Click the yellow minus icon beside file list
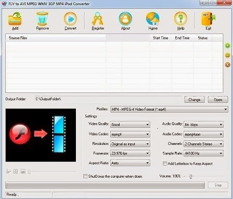Image resolution: width=233 pixels, height=199 pixels. [x=228, y=55]
